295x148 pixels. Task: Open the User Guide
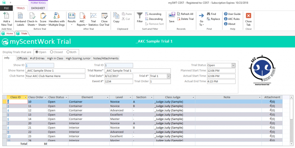232,14
